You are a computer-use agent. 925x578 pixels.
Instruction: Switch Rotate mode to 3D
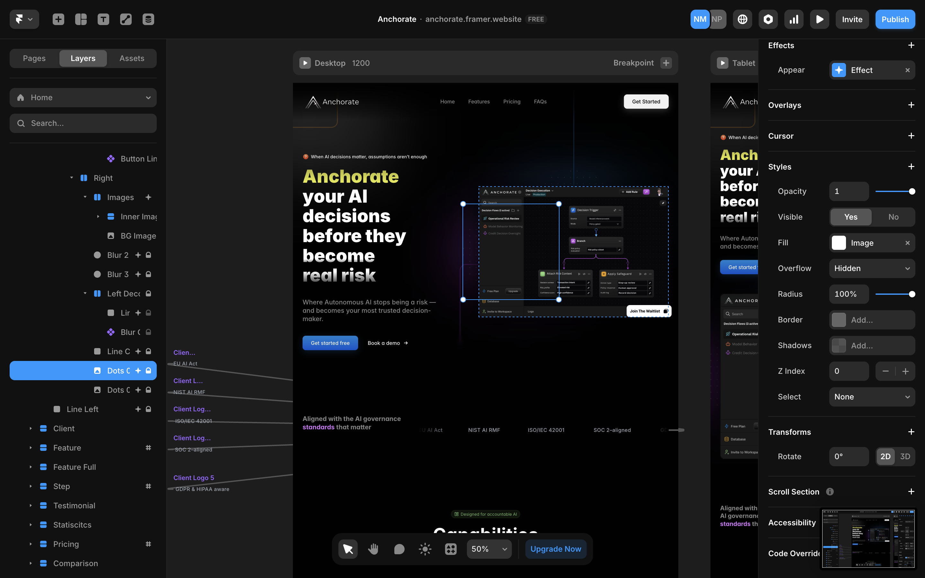[x=905, y=456]
